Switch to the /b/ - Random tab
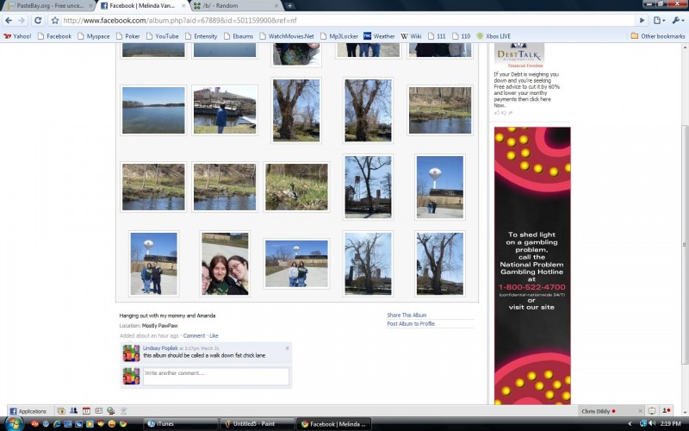This screenshot has width=689, height=431. pos(236,6)
